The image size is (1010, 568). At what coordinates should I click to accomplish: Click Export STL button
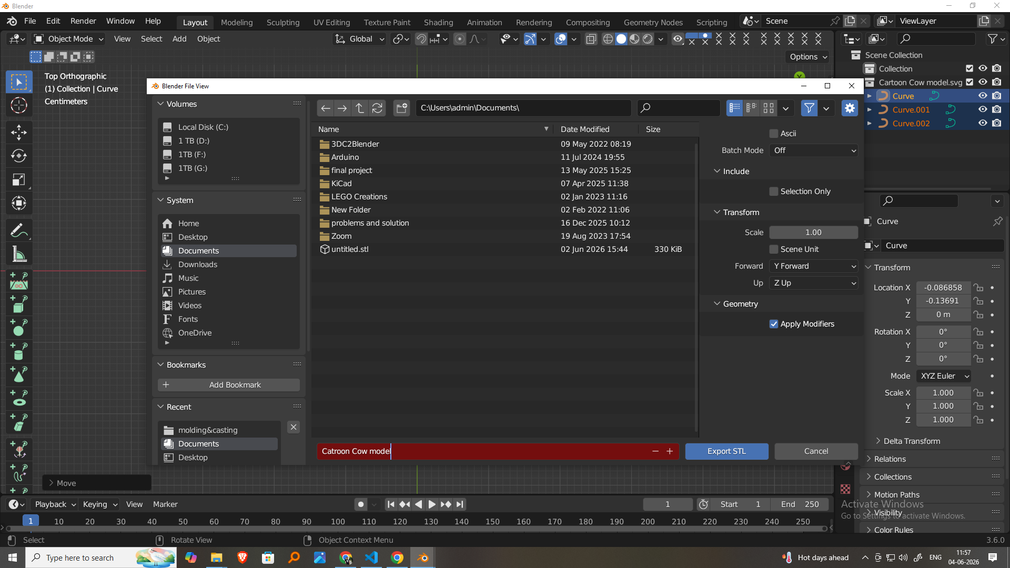pyautogui.click(x=726, y=451)
